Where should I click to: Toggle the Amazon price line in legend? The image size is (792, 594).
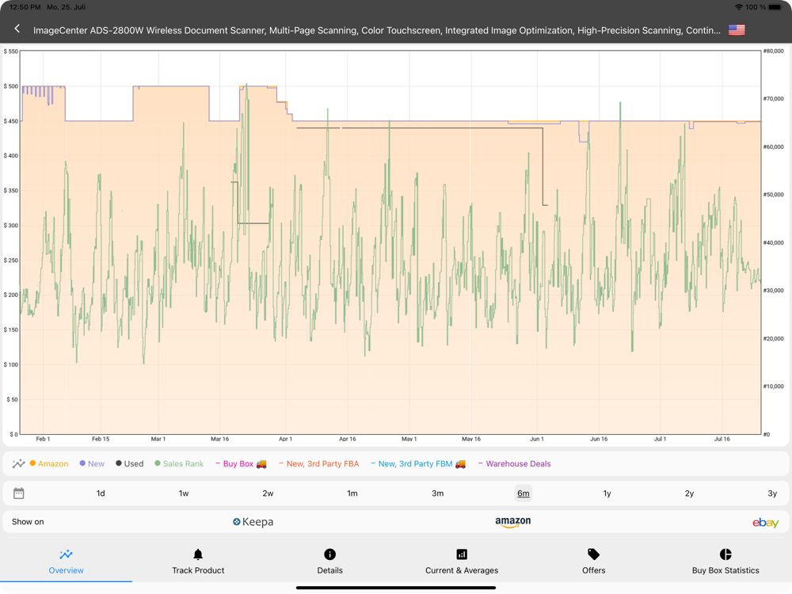pyautogui.click(x=49, y=463)
